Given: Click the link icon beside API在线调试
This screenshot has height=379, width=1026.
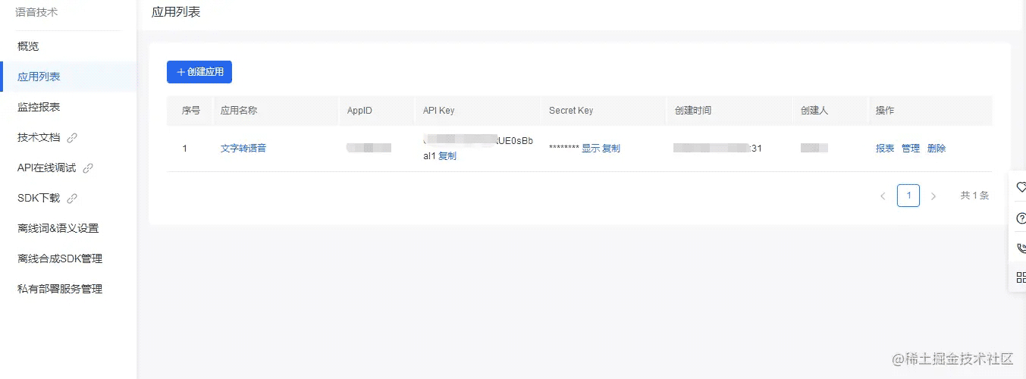Looking at the screenshot, I should click(x=88, y=168).
